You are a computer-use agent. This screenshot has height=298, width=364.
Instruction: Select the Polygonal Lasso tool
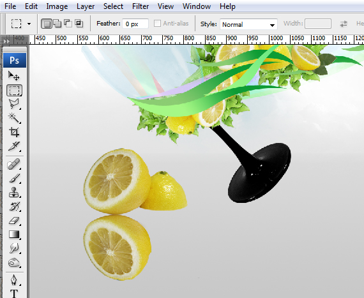tap(14, 104)
